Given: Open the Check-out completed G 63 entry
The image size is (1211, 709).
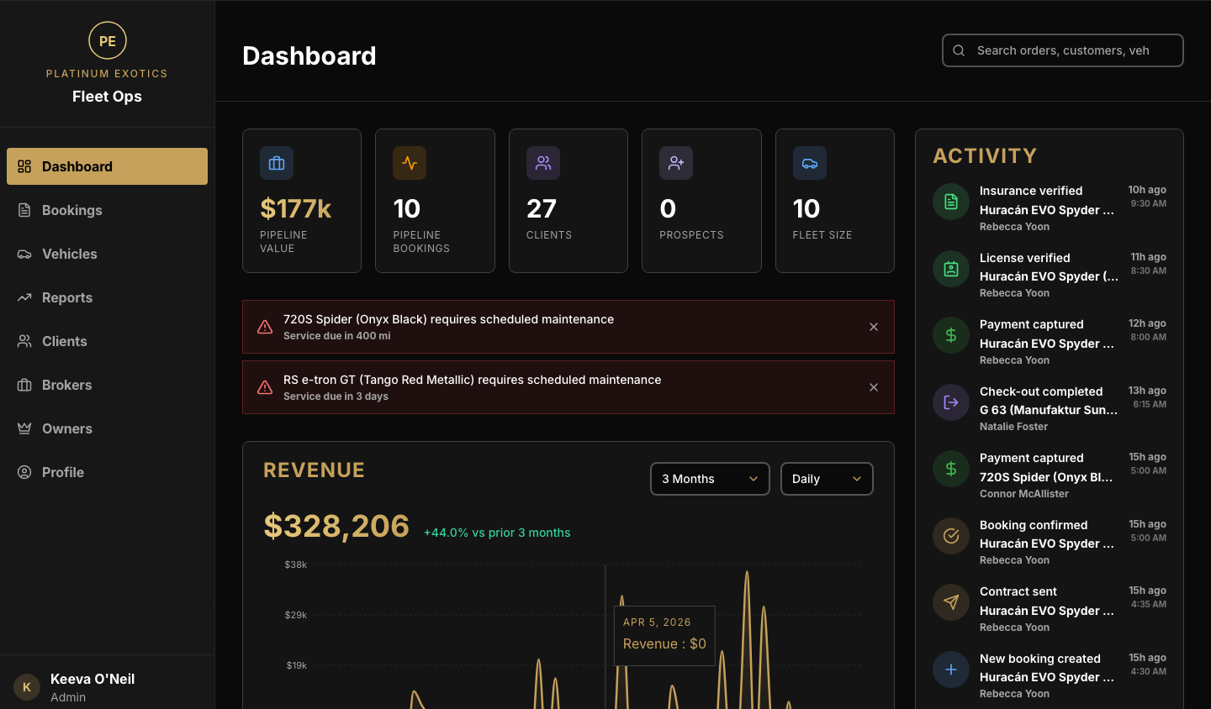Looking at the screenshot, I should pos(1050,408).
